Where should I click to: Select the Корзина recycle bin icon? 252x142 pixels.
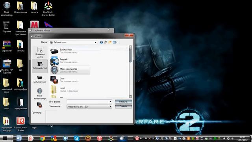point(7,27)
